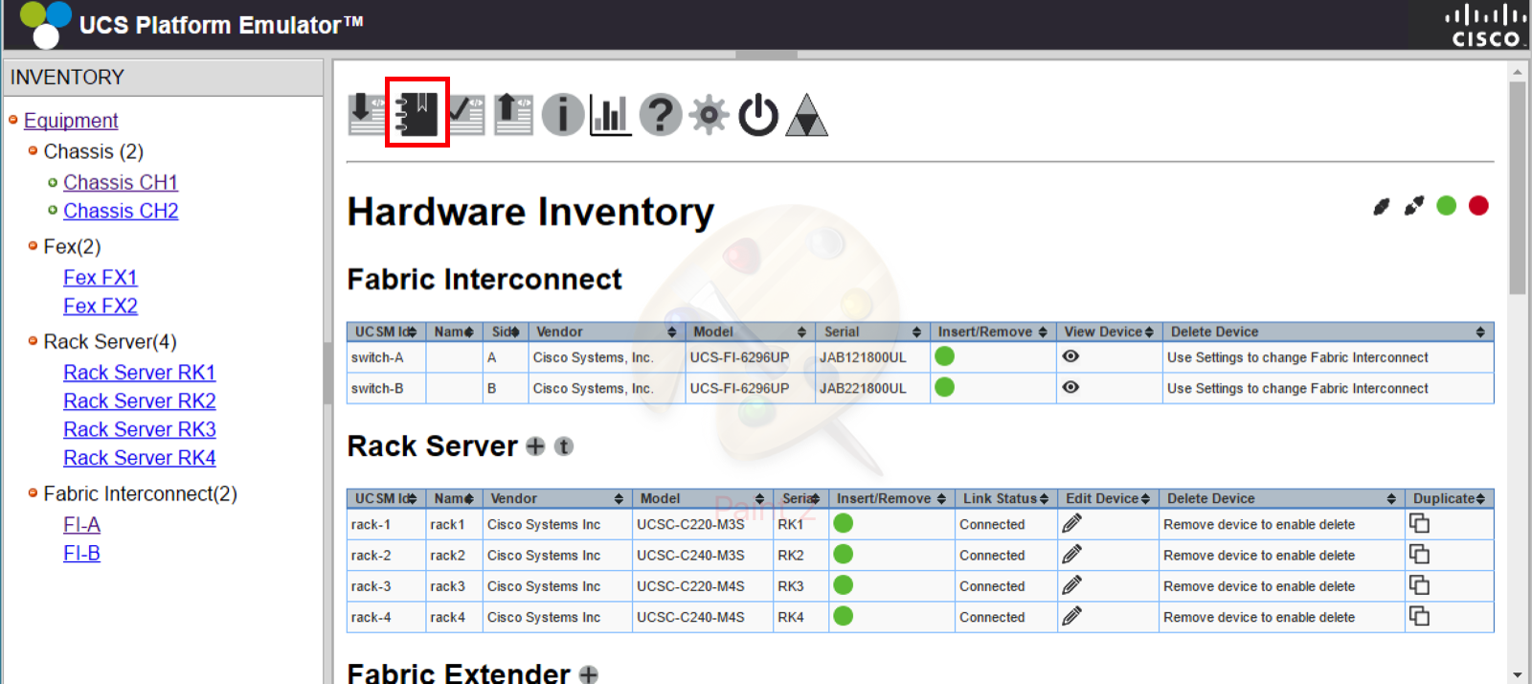Click the red circle beside Hardware Inventory heading

[x=1479, y=206]
